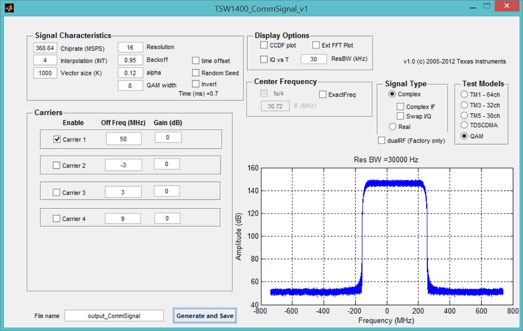
Task: Click Carrier 1 Gain field
Action: pos(168,137)
